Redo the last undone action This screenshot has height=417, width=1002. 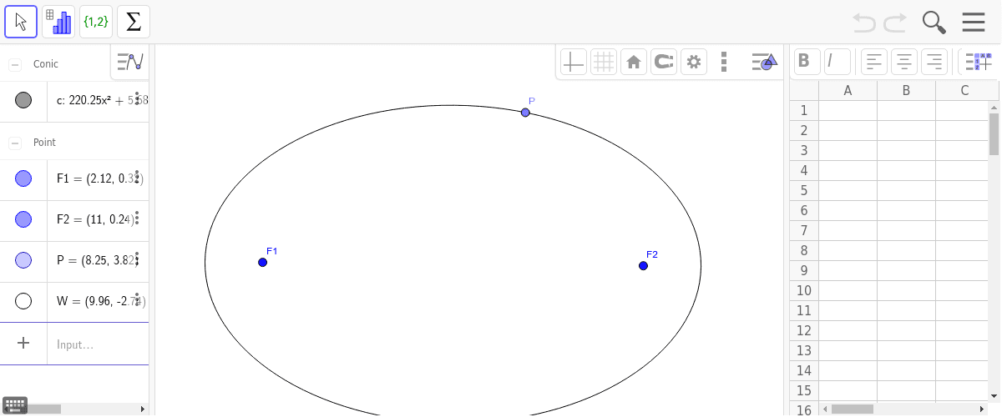pyautogui.click(x=895, y=23)
